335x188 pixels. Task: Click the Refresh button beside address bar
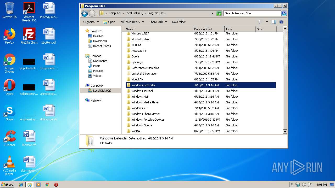tap(219, 13)
